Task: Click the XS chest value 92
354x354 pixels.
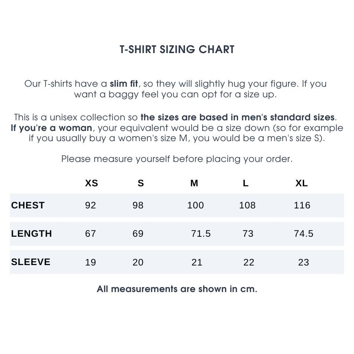Action: [90, 205]
